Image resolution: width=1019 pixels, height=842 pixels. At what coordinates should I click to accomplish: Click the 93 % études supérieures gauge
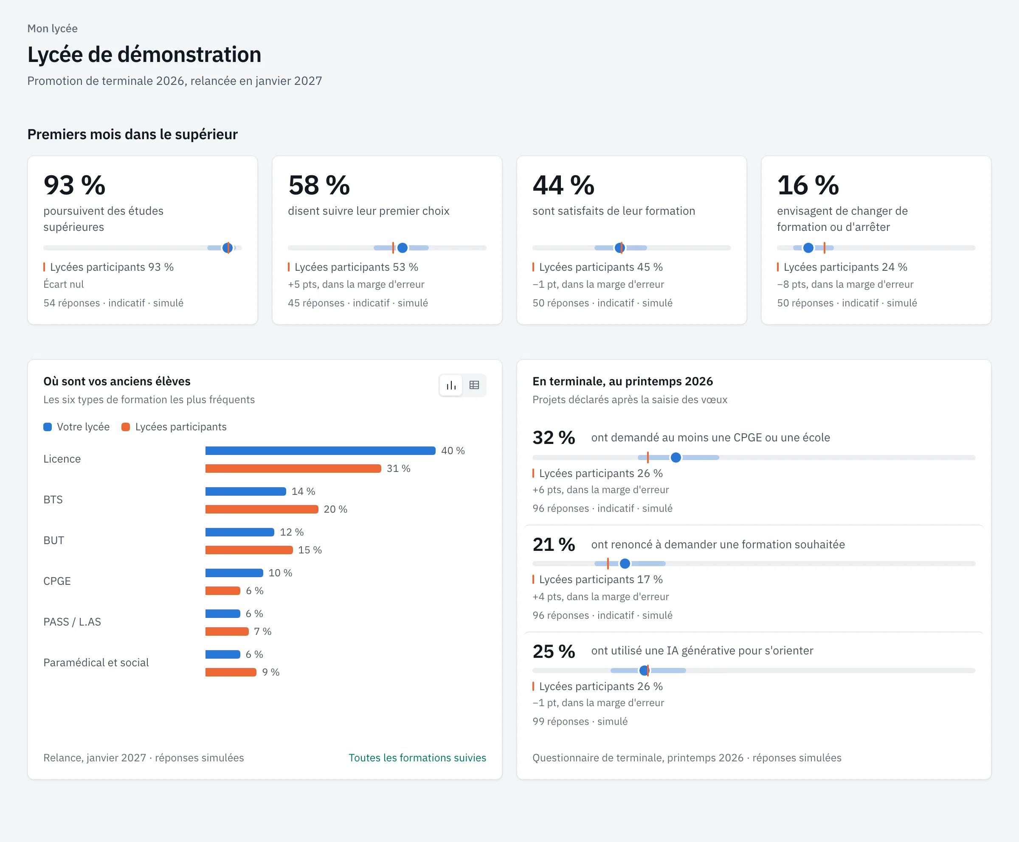pos(143,248)
